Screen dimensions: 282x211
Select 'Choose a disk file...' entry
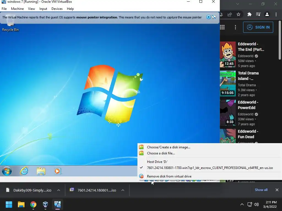(210, 153)
